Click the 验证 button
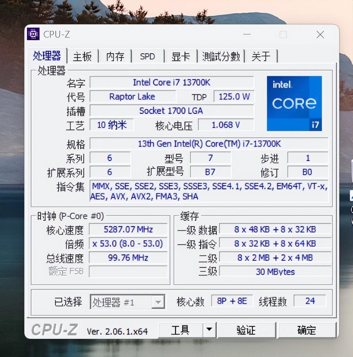 247,330
